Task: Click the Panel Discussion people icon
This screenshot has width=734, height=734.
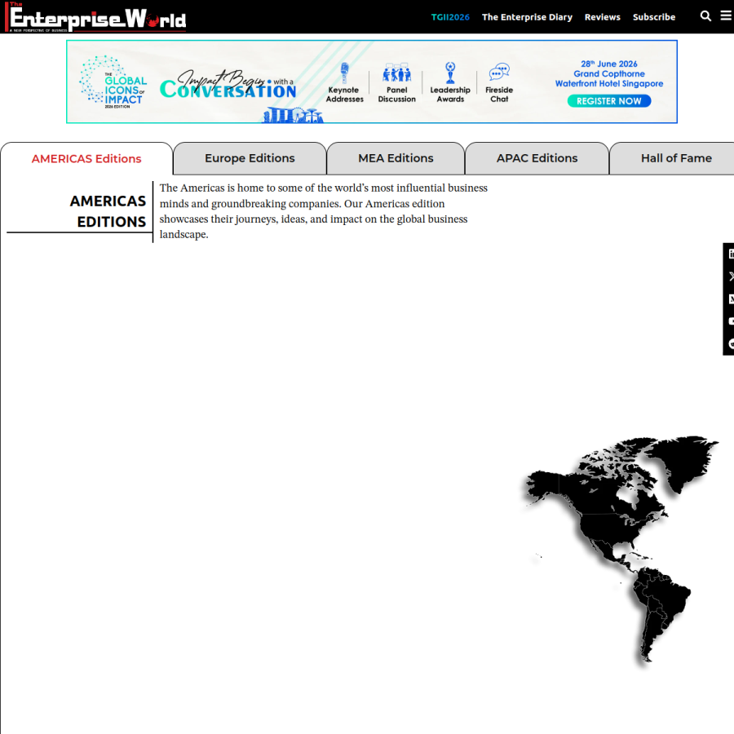Action: 397,73
